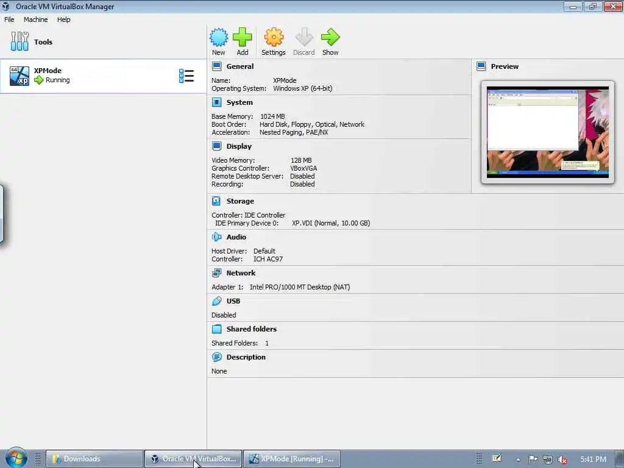Click the Add machine green plus icon

pos(242,37)
